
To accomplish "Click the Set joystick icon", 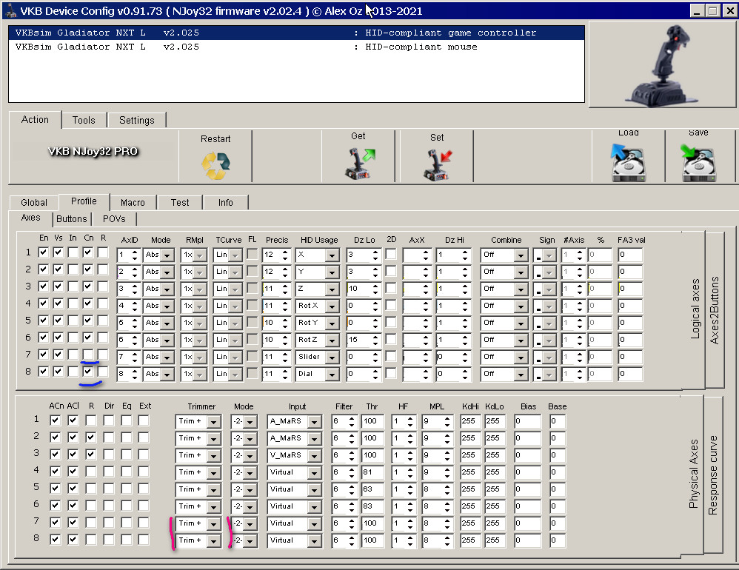I will [437, 164].
